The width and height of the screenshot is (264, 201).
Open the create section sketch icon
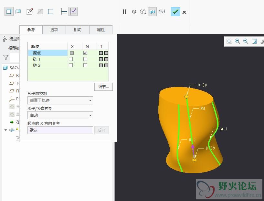pyautogui.click(x=30, y=11)
